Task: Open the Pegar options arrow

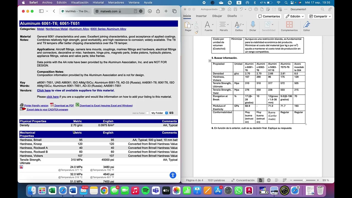Action: 193,24
